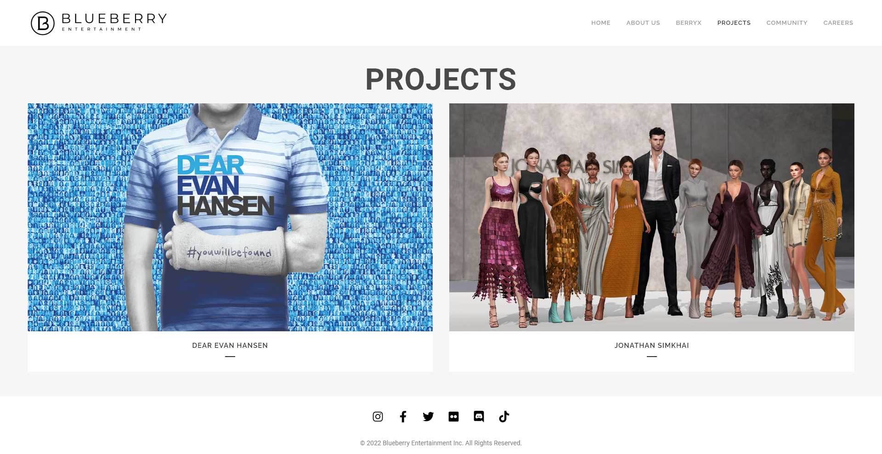Open the Dear Evan Hansen title link
Viewport: 882px width, 454px height.
230,346
